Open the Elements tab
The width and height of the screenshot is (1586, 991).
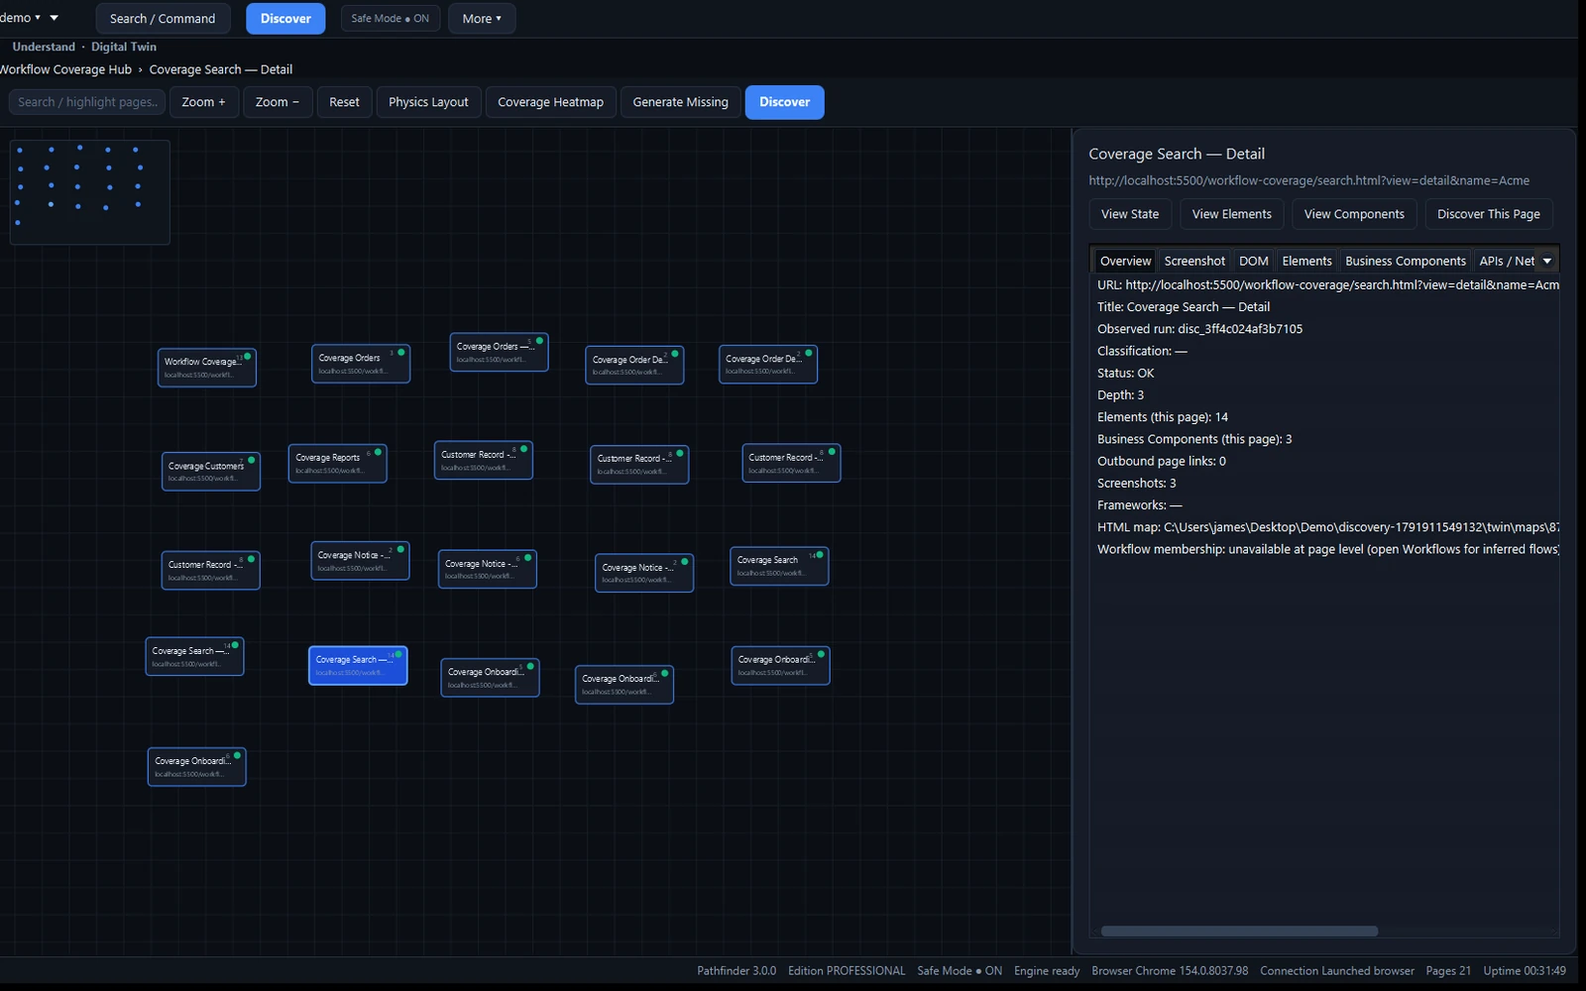tap(1306, 261)
